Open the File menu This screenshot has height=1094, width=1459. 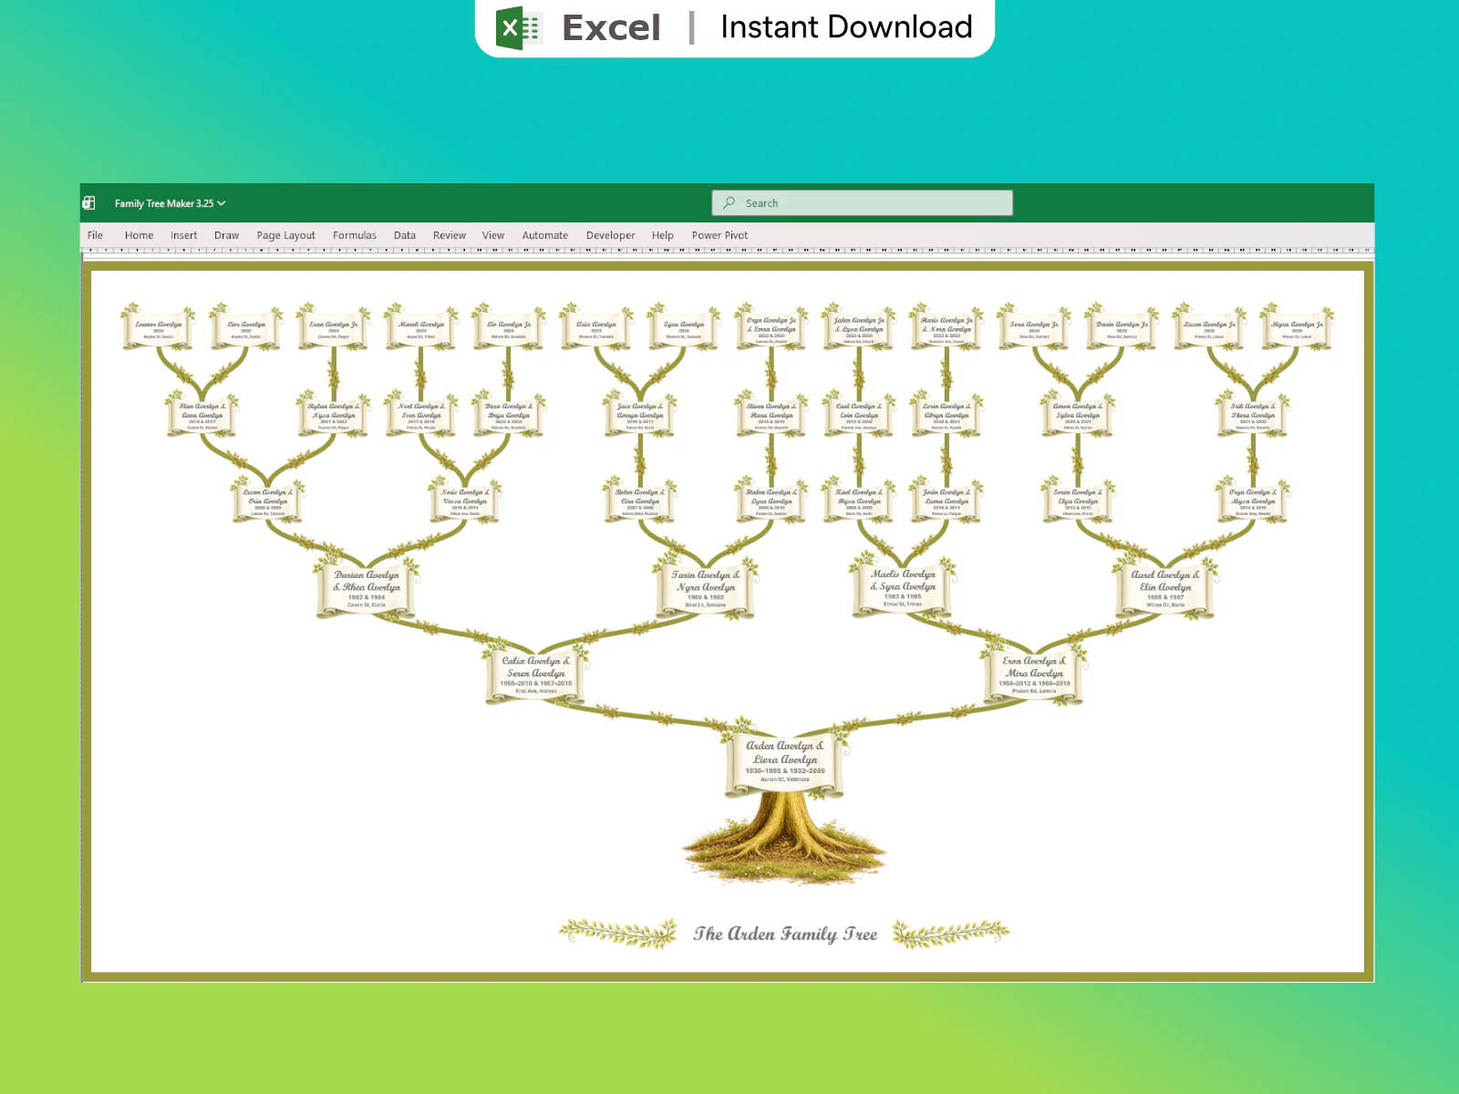[x=95, y=235]
